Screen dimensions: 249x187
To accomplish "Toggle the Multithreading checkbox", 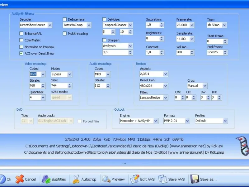I will pos(65,33).
